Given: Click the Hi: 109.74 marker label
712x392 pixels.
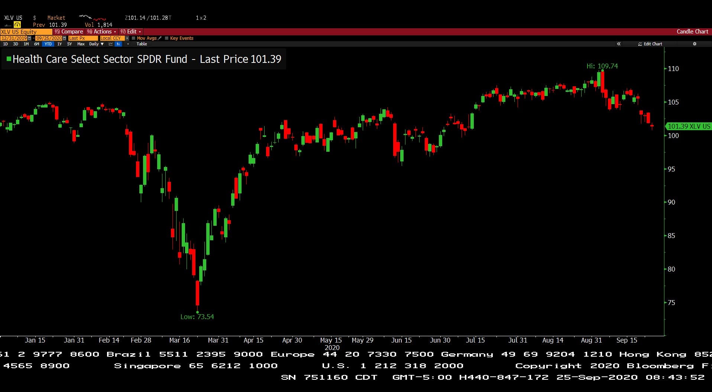Looking at the screenshot, I should [602, 66].
